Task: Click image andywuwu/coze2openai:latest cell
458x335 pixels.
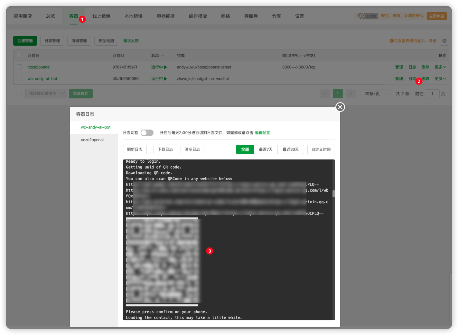Action: pos(204,67)
